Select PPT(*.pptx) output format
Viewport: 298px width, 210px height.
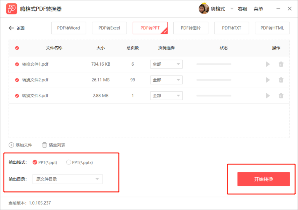click(68, 162)
